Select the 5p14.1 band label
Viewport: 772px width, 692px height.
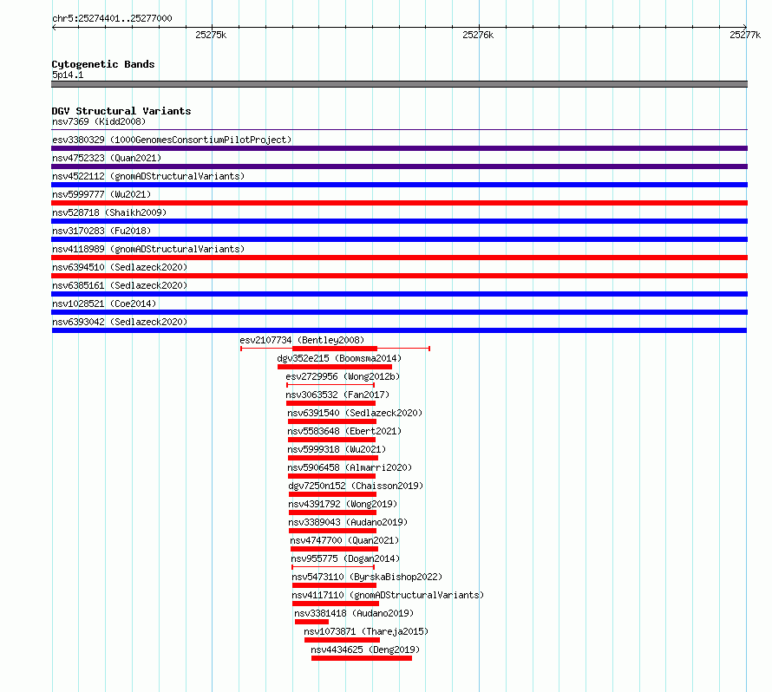click(68, 75)
